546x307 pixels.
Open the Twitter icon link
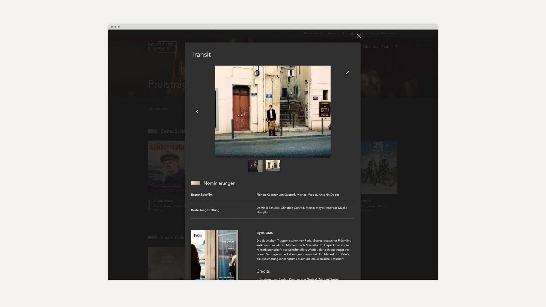point(352,34)
